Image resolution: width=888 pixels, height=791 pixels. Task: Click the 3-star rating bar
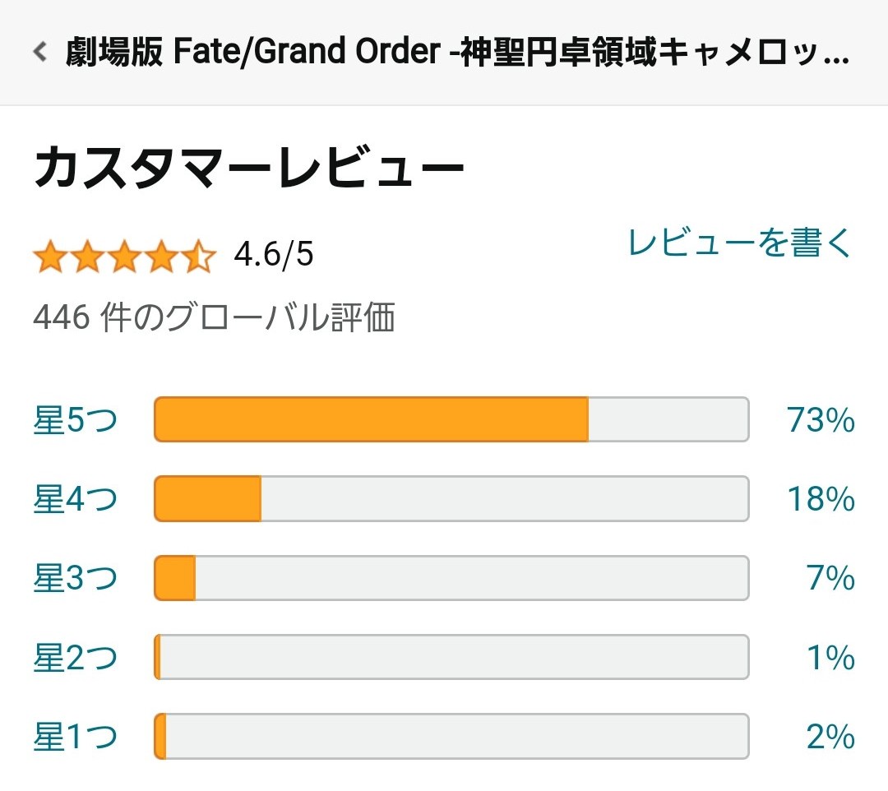451,578
